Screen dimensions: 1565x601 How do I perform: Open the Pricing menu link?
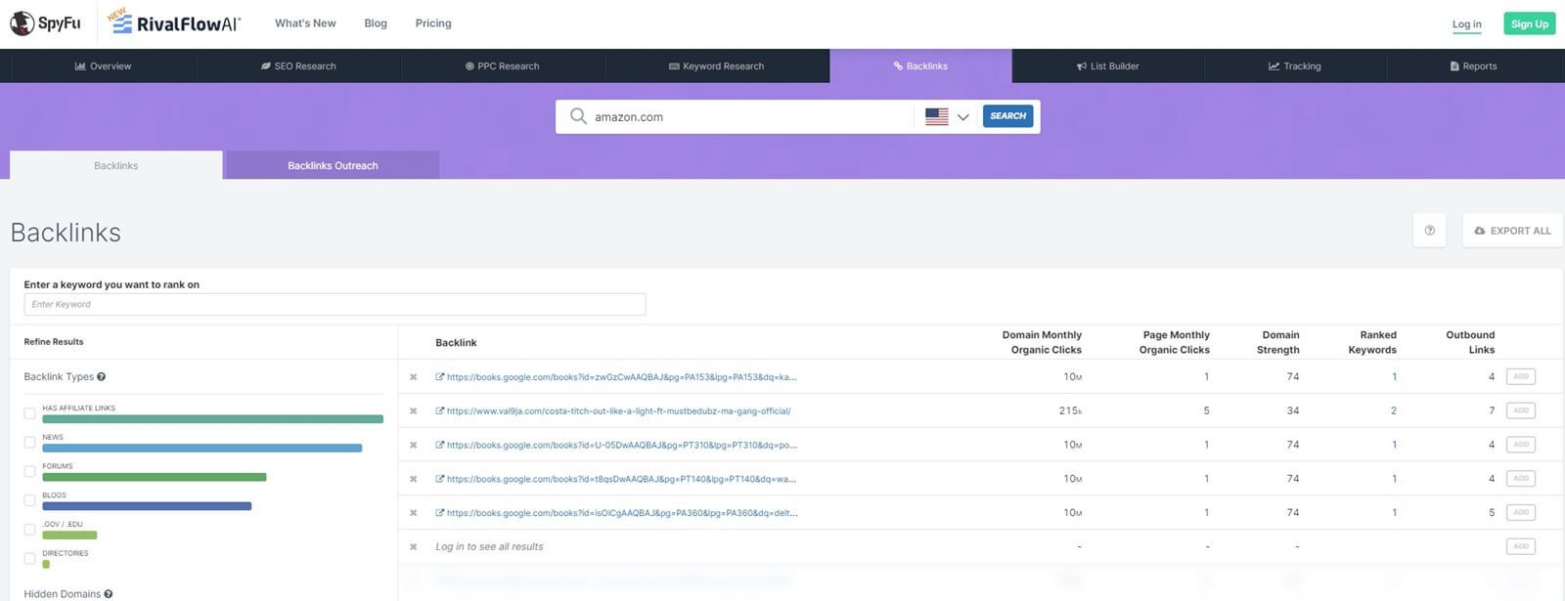pos(433,23)
